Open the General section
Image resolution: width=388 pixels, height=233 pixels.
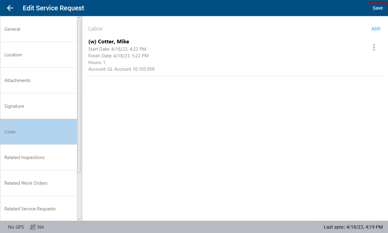click(x=38, y=29)
